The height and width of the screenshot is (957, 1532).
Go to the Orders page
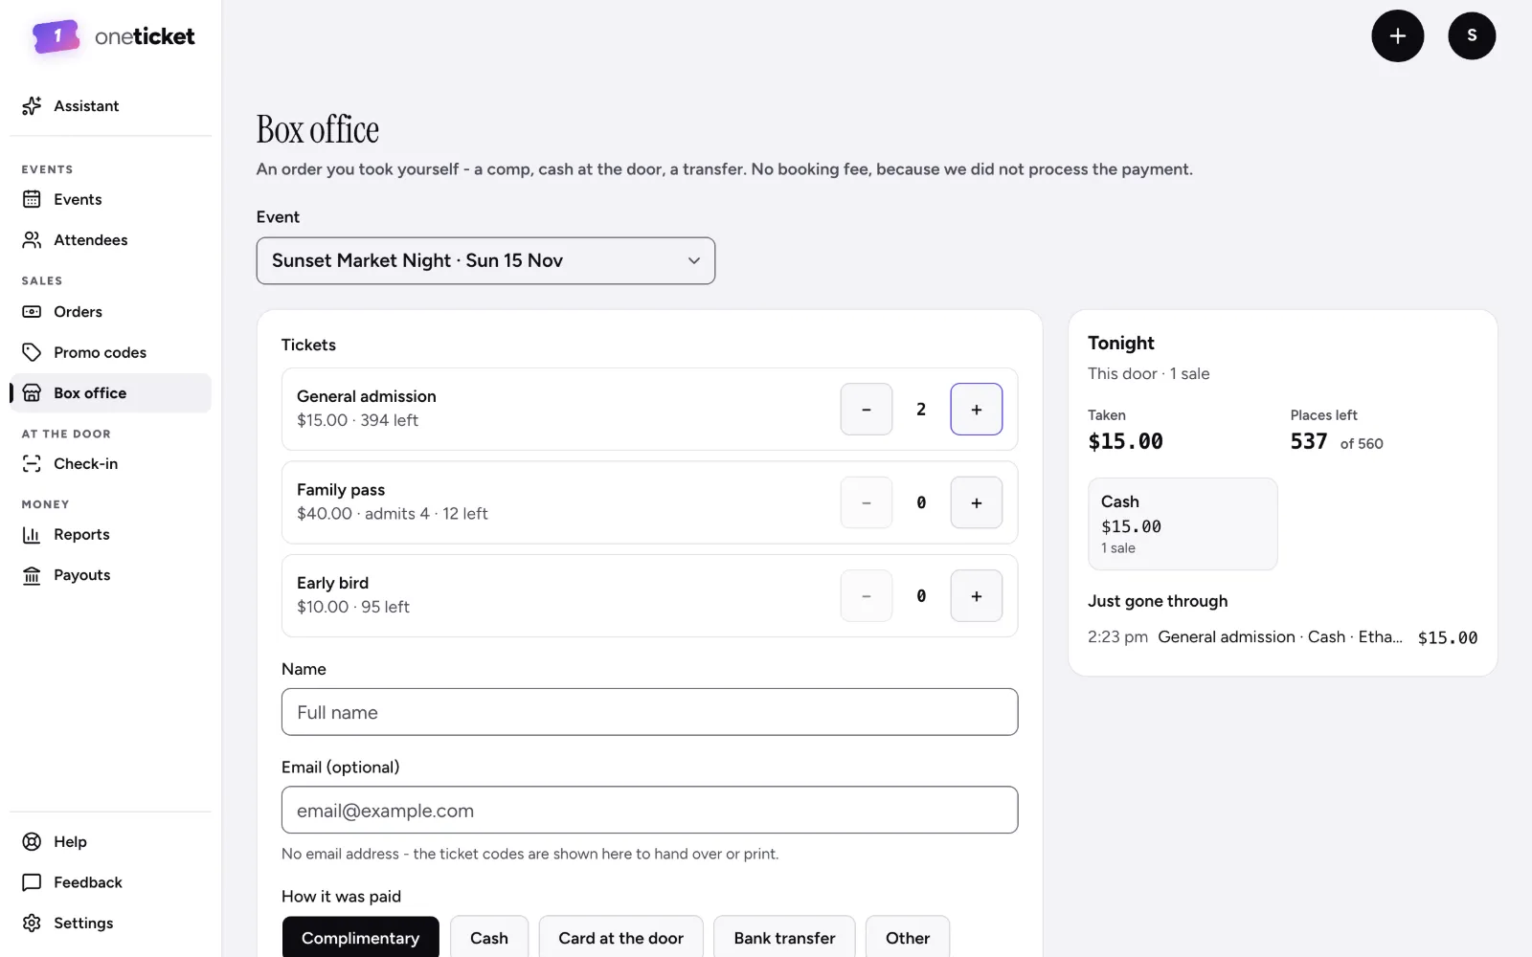[110, 312]
